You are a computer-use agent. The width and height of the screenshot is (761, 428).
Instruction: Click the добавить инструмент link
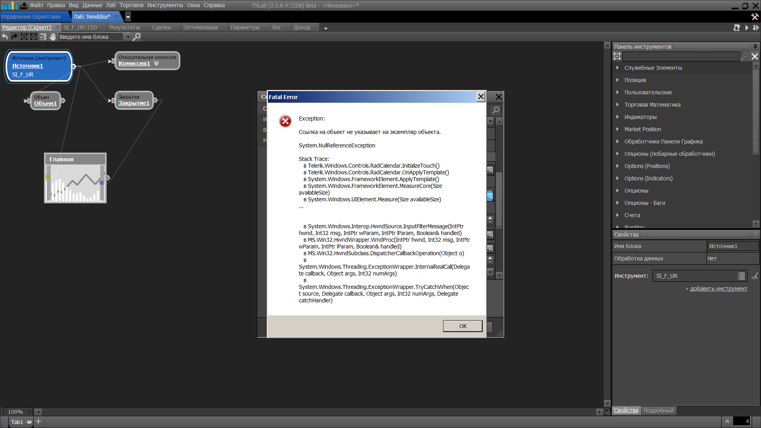click(x=718, y=289)
